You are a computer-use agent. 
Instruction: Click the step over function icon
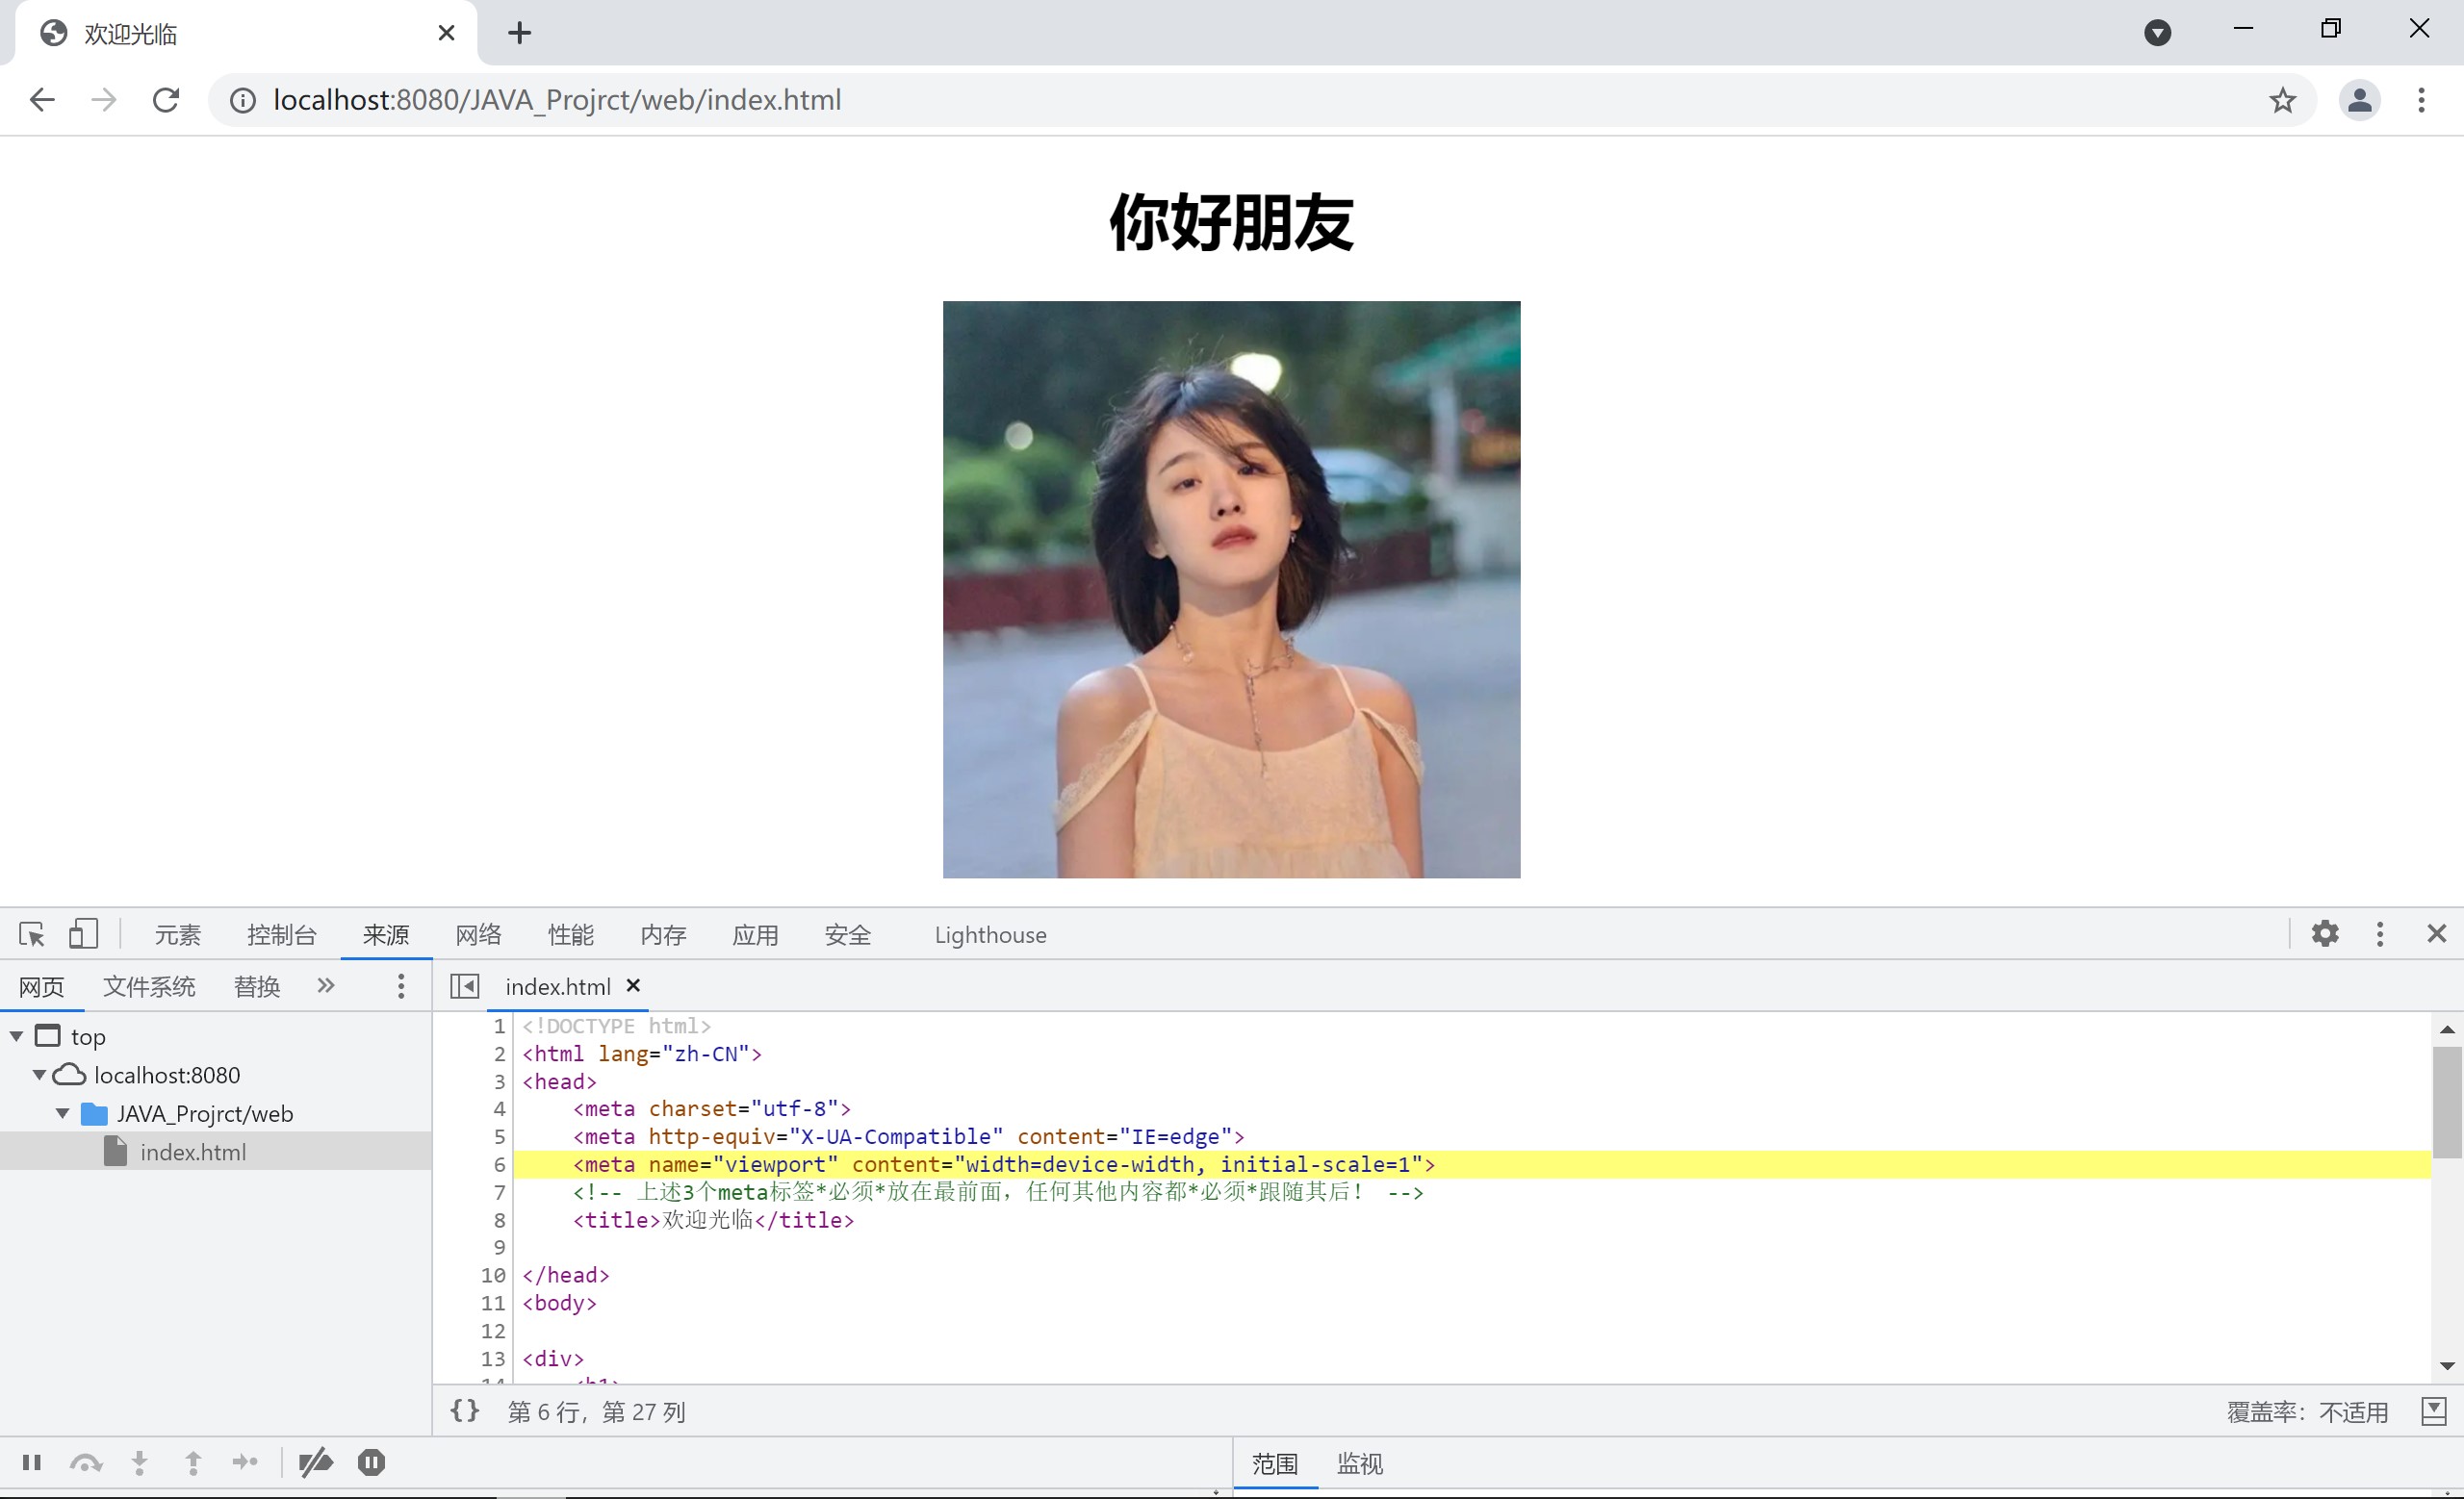coord(86,1463)
